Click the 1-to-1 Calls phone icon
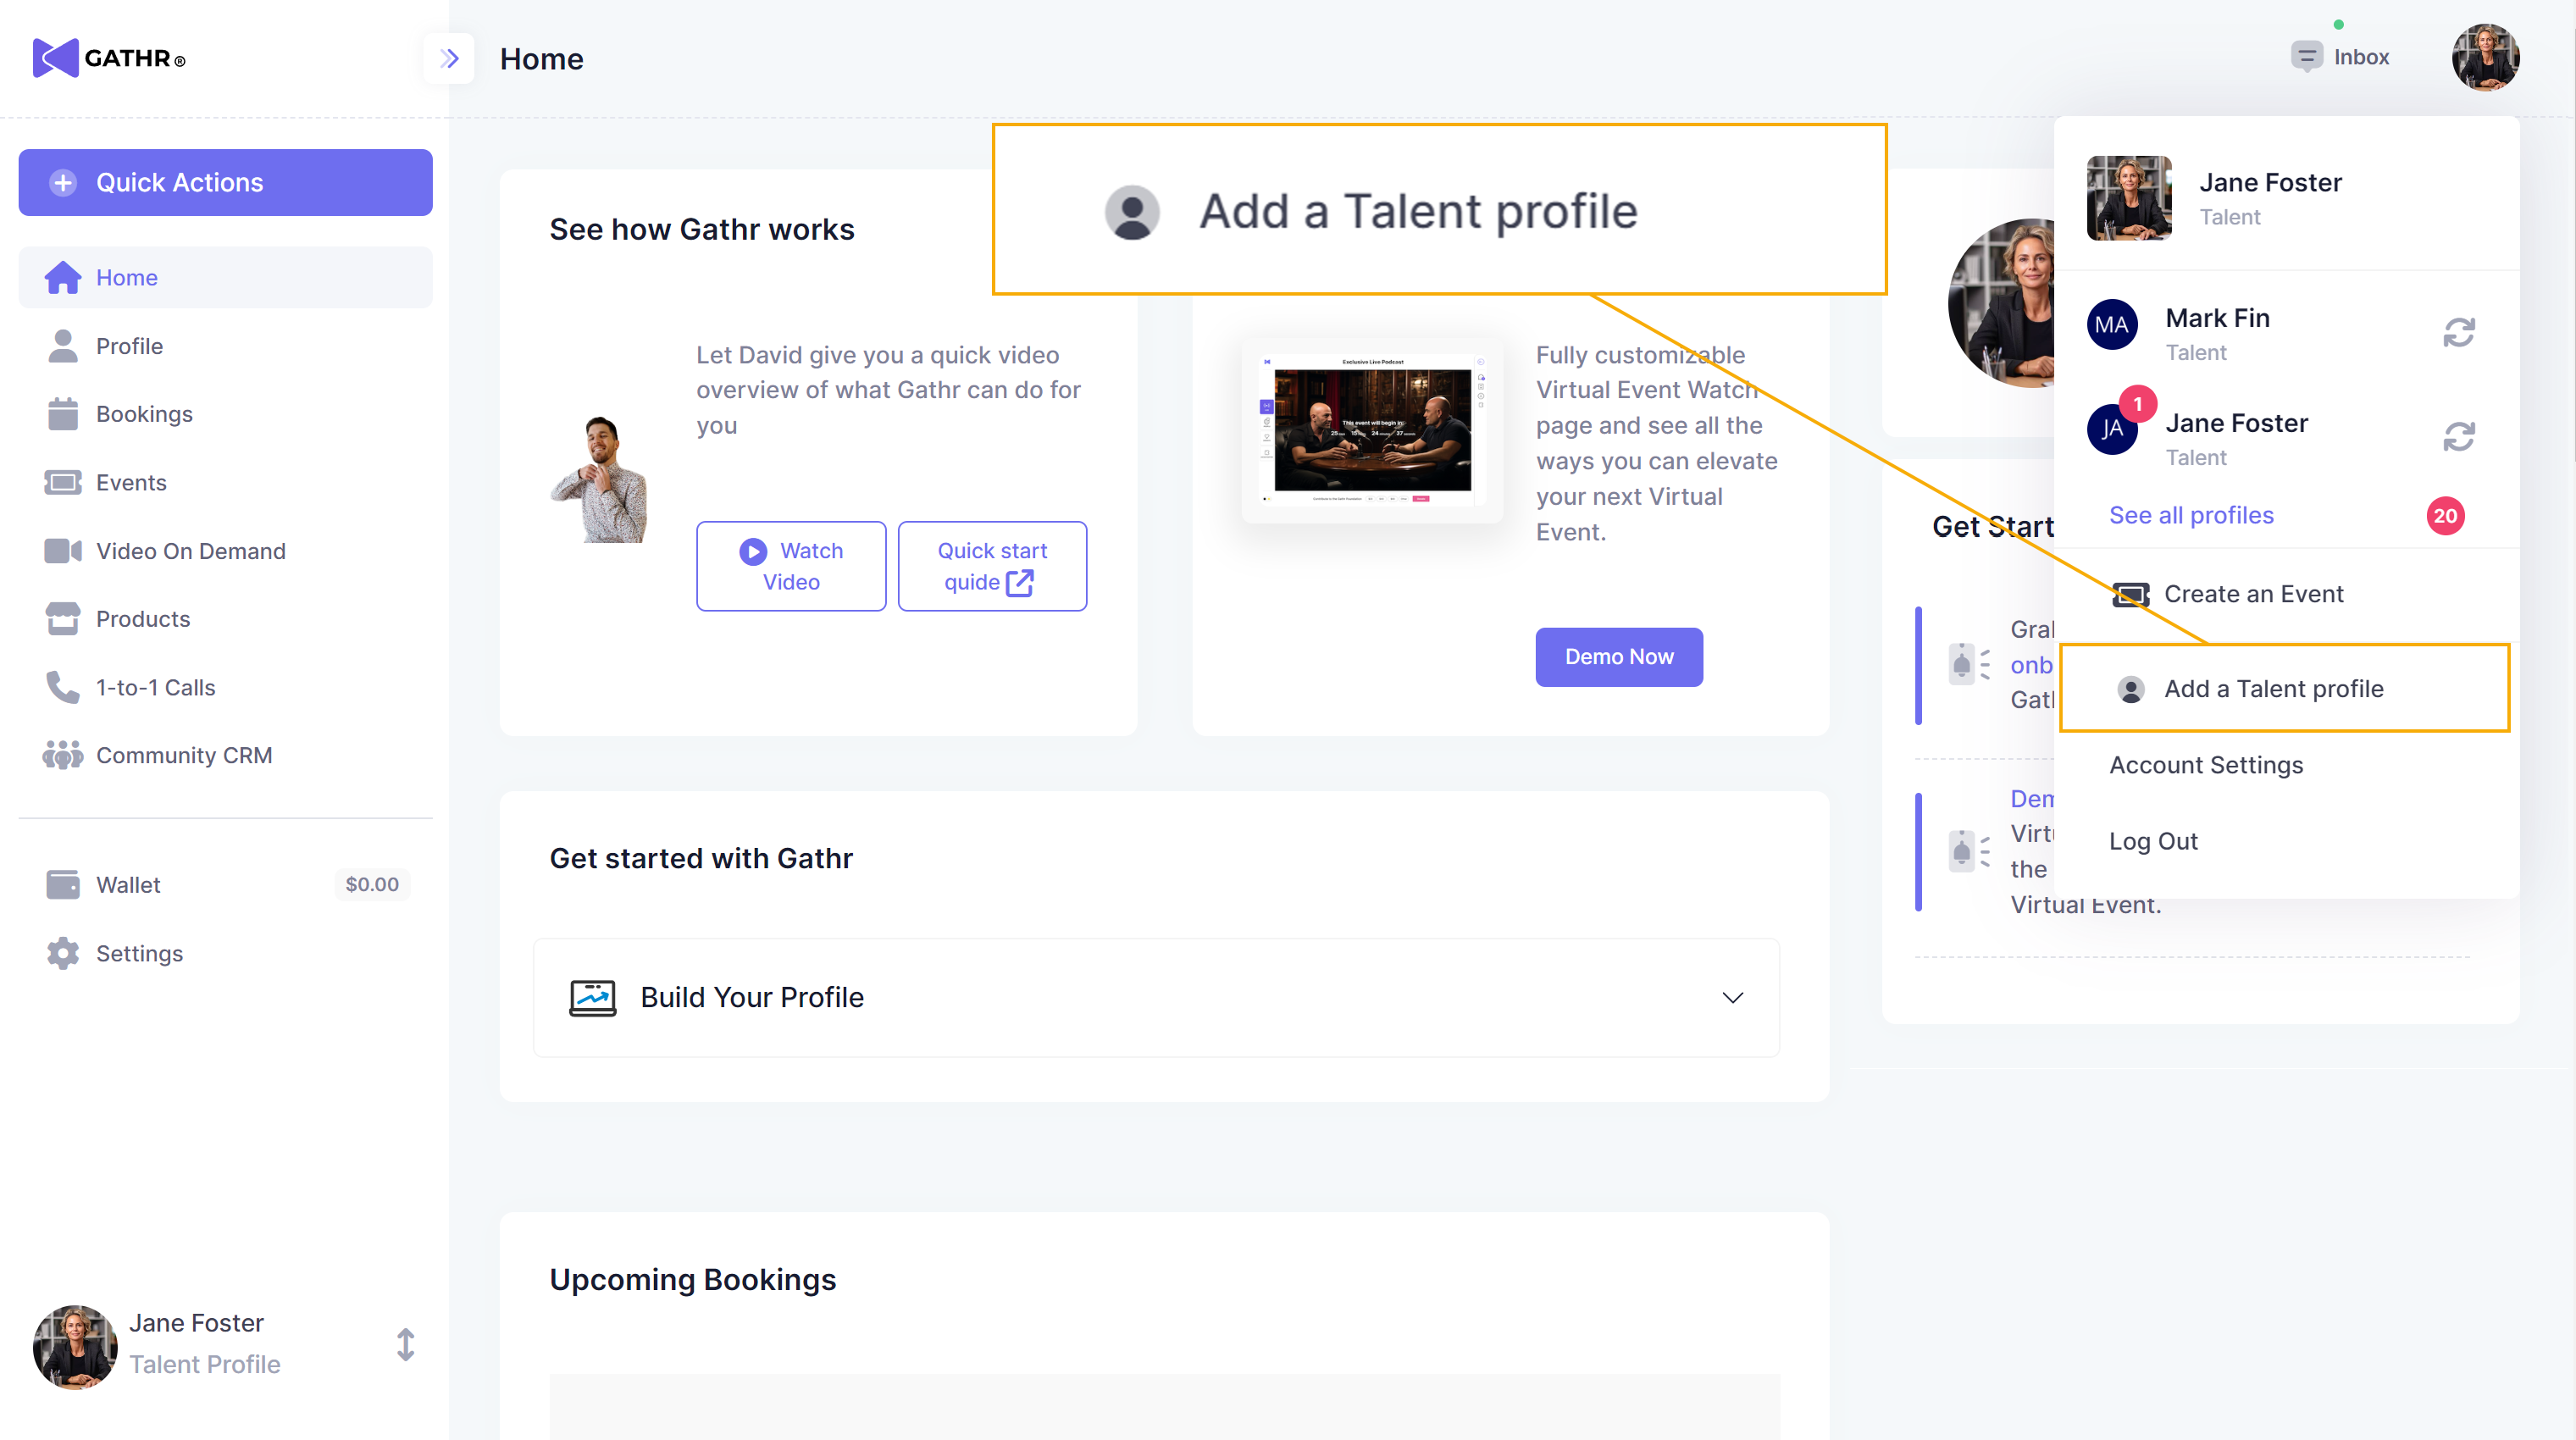 (x=63, y=687)
